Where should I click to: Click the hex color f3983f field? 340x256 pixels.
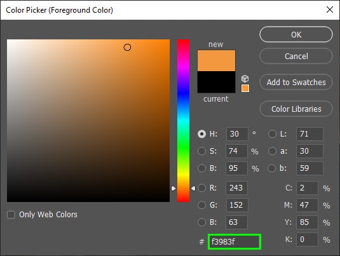[x=235, y=241]
